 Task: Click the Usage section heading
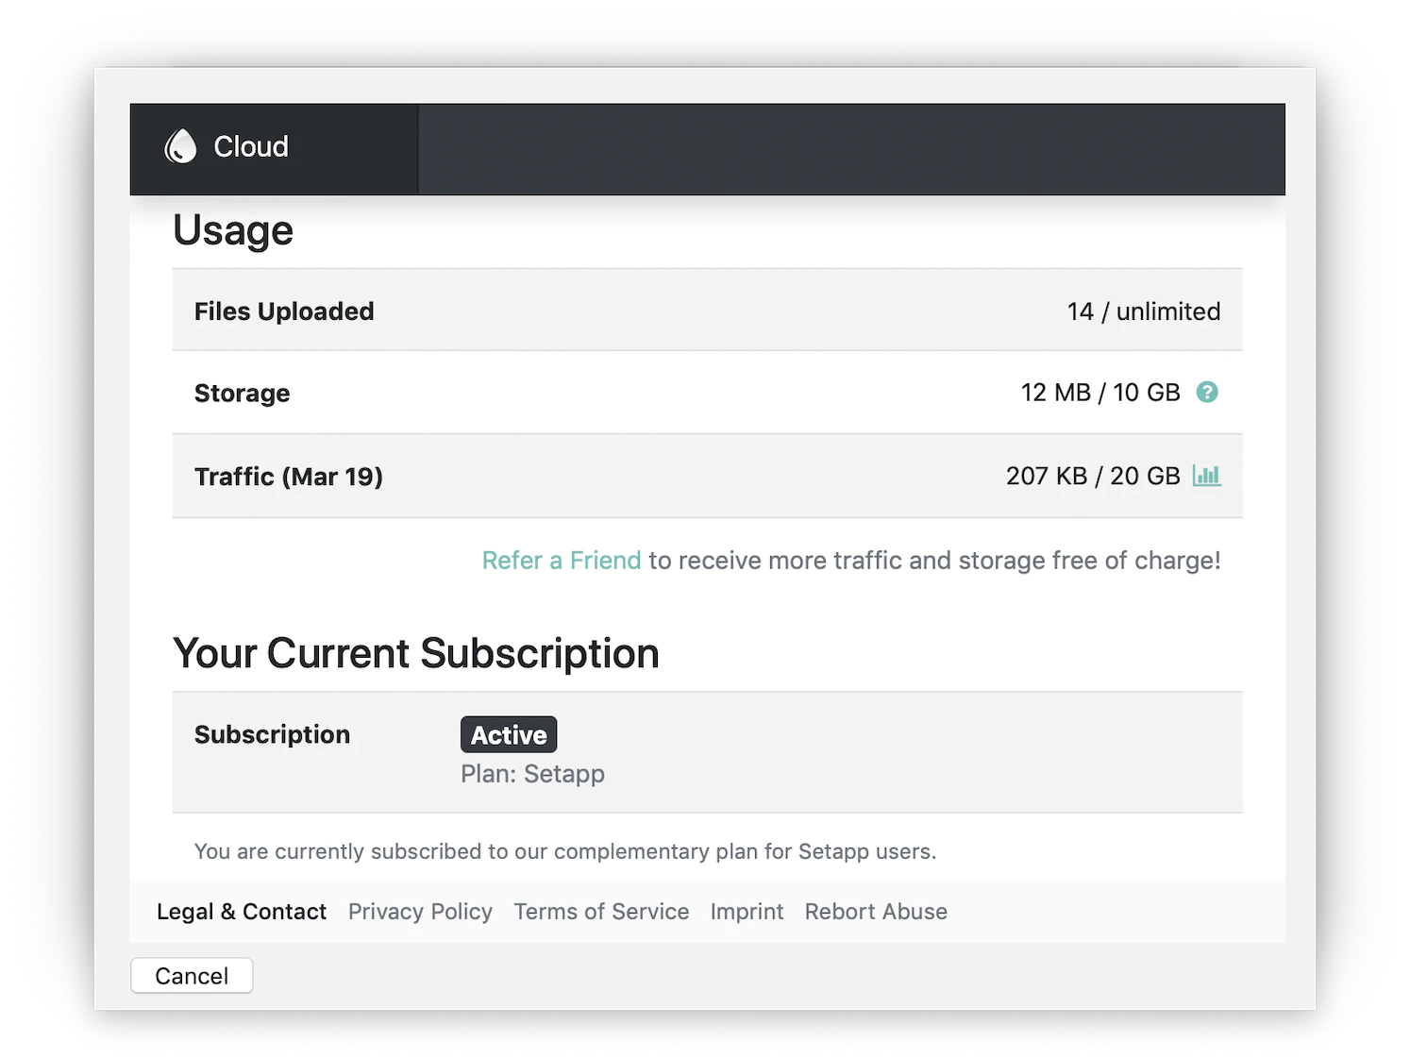pos(233,230)
